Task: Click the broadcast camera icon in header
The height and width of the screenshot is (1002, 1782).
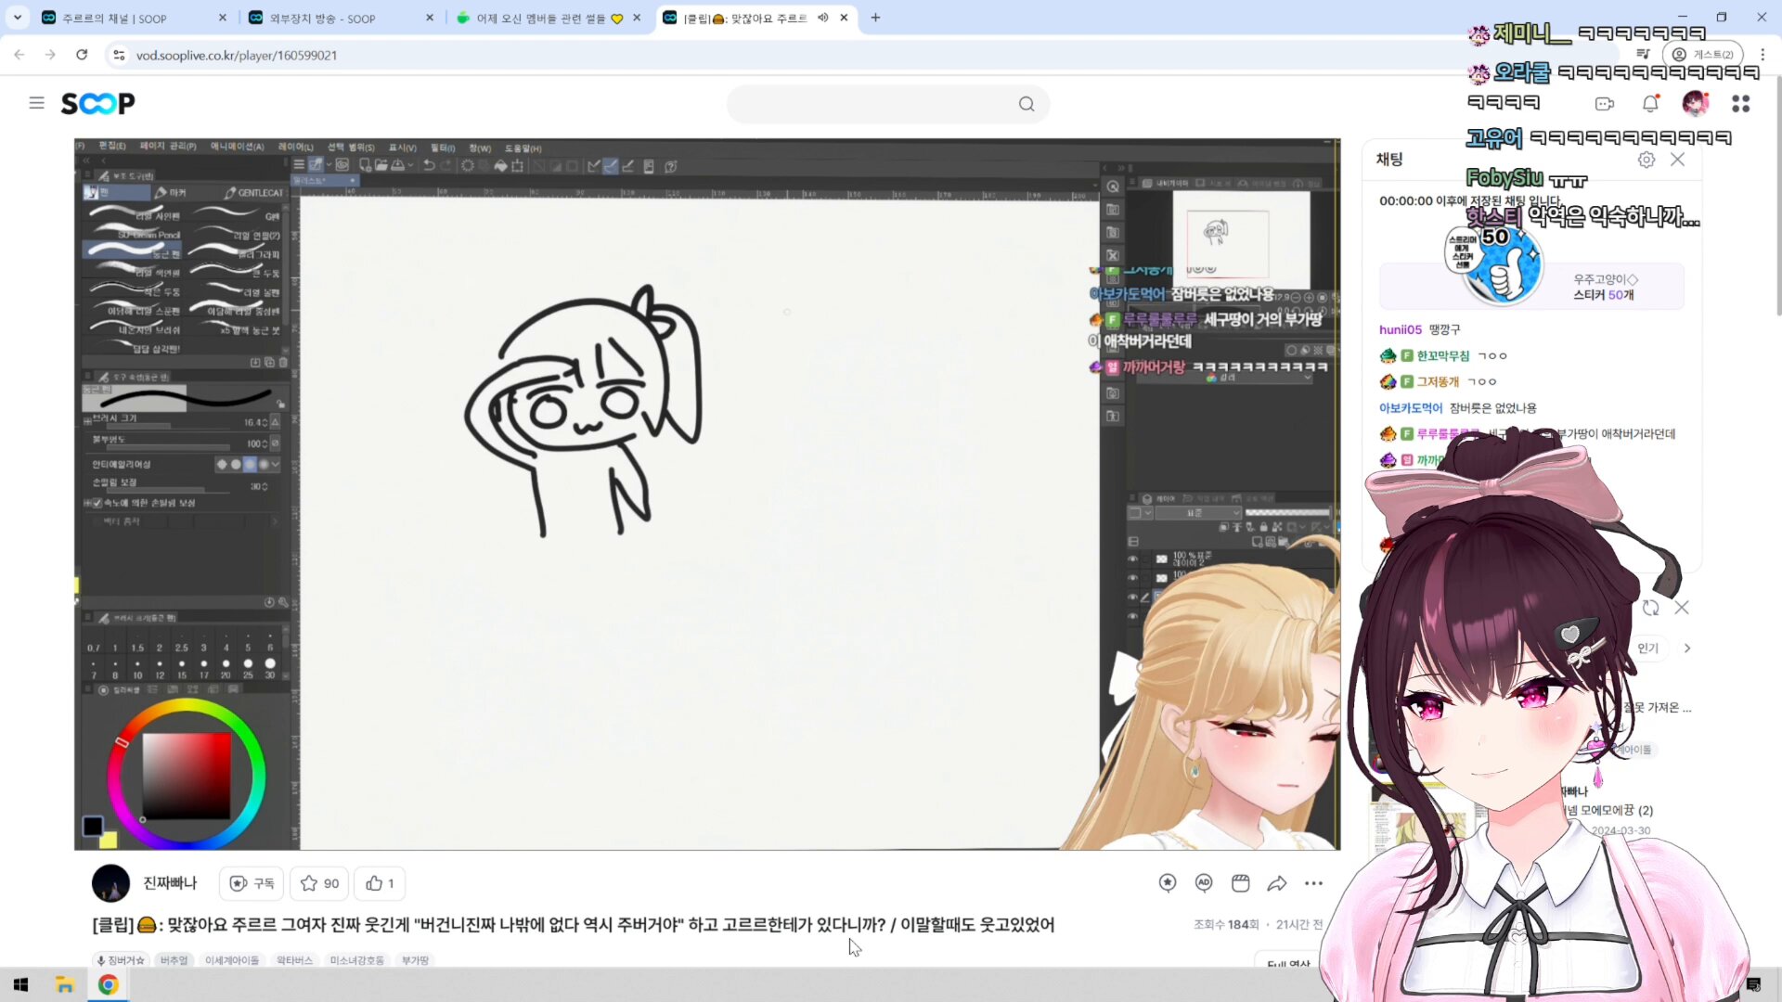Action: (1604, 104)
